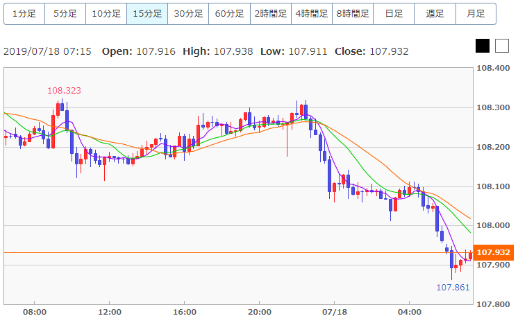Click the 107.932 current price tag
The image size is (518, 323).
[494, 252]
